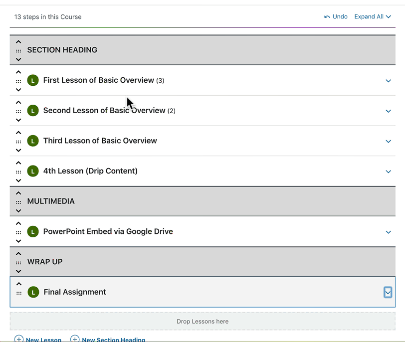Toggle the Final Assignment expand chevron

click(x=388, y=293)
